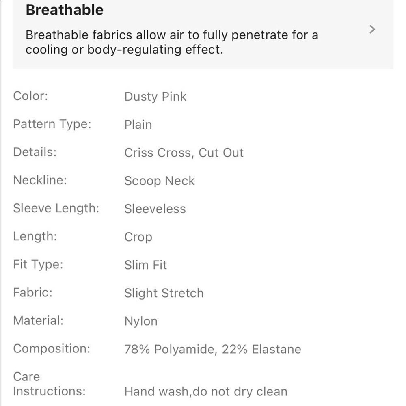Tap the Slim Fit value

(x=145, y=265)
